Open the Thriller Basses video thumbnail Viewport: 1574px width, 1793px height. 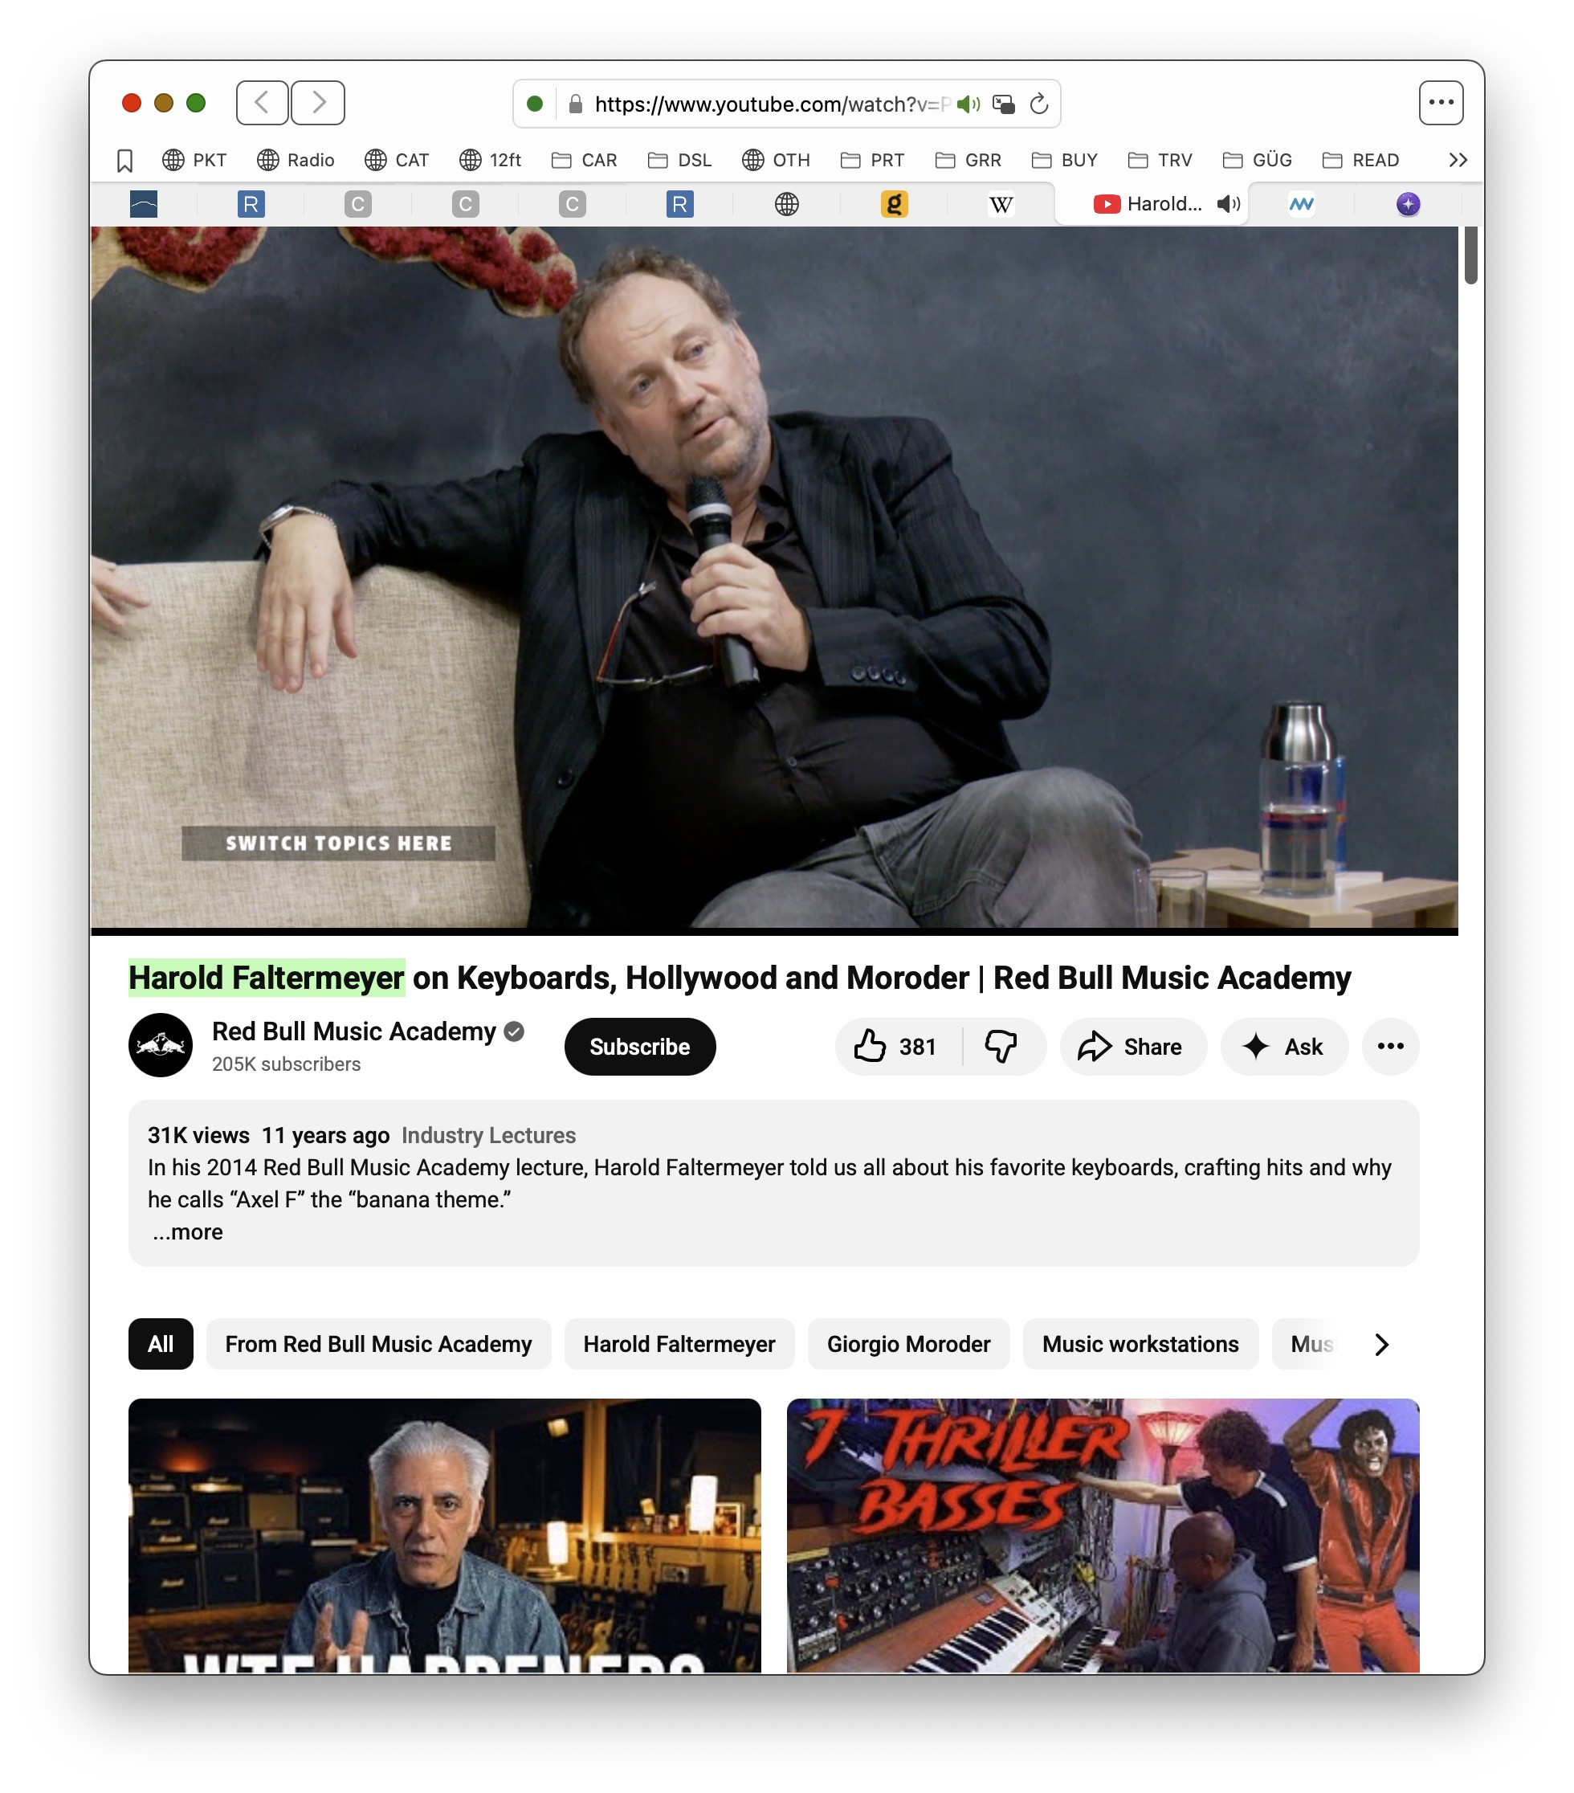(x=1103, y=1535)
